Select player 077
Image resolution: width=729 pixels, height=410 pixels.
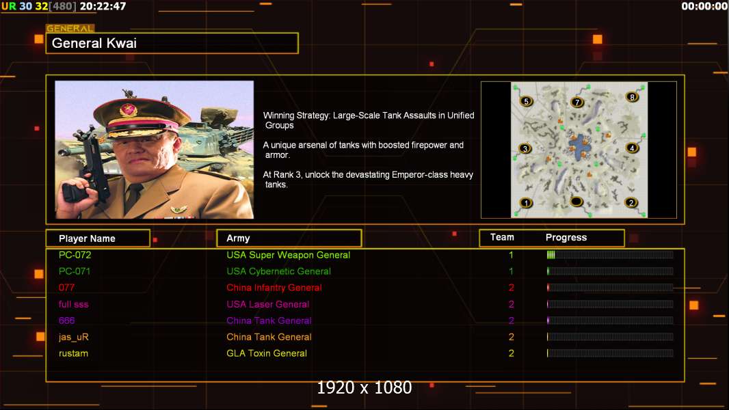[66, 288]
